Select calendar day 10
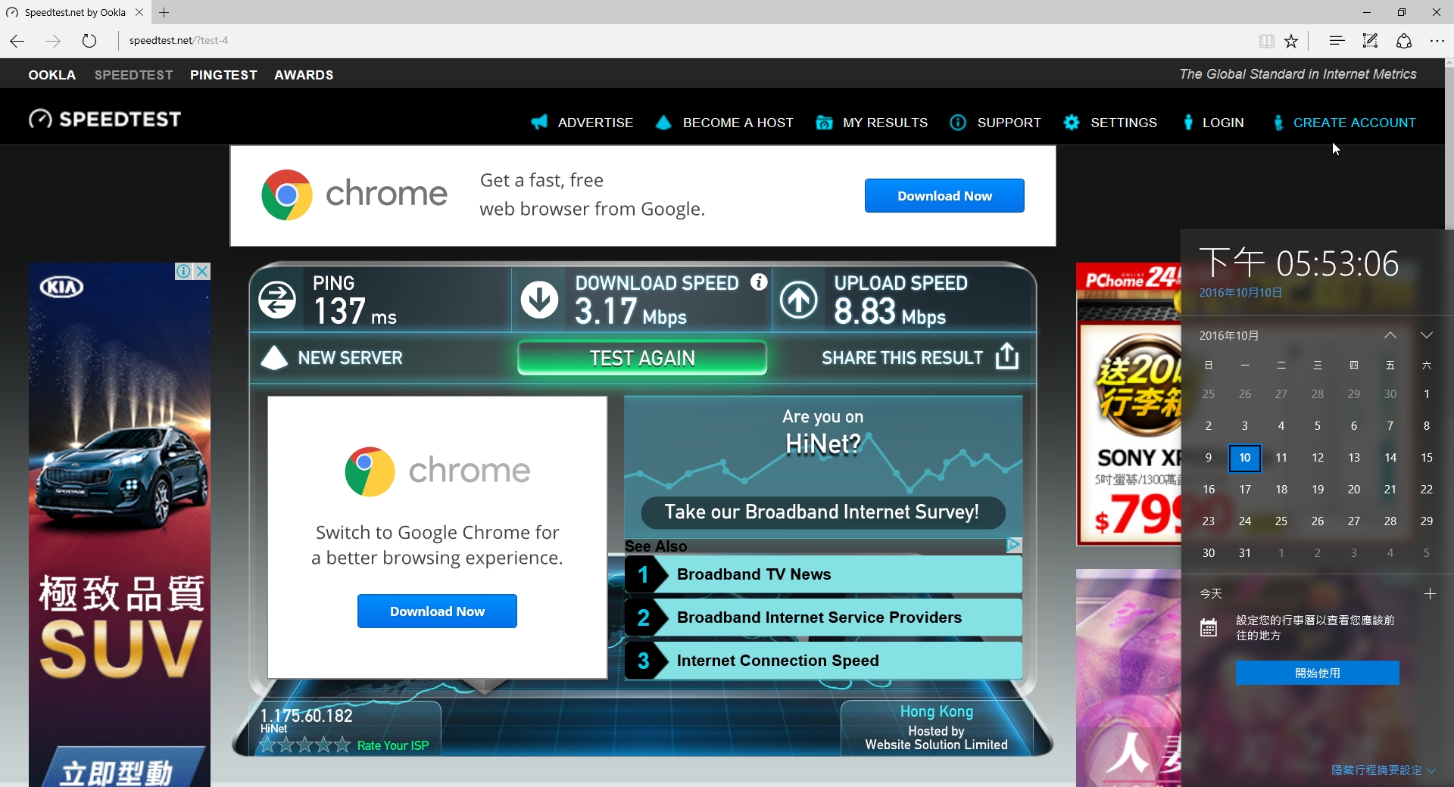 click(1245, 458)
